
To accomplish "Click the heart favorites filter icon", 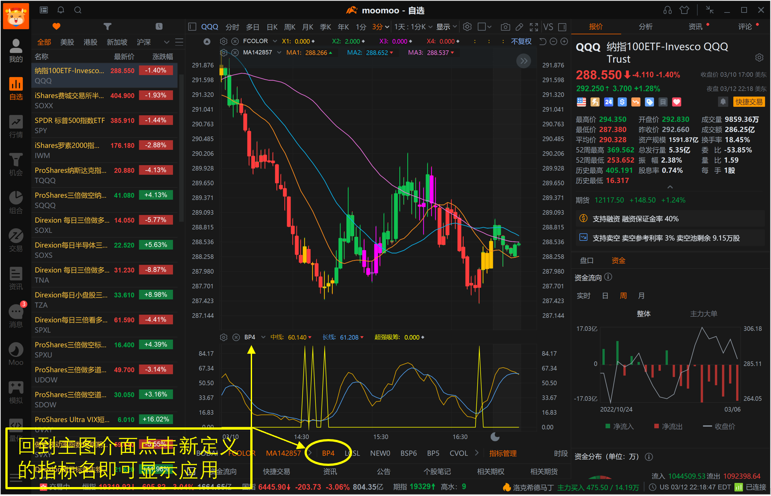I will [56, 26].
